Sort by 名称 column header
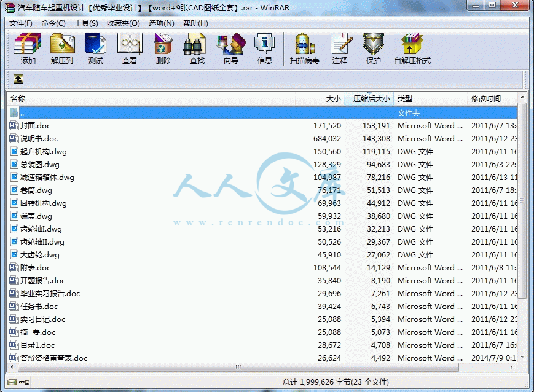The height and width of the screenshot is (392, 534). (151, 99)
